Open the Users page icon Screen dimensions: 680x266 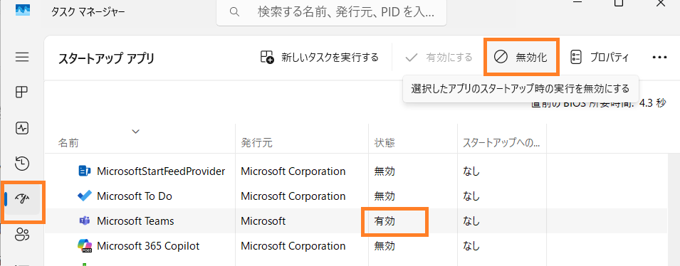pos(22,235)
